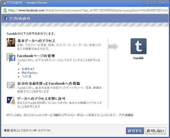This screenshot has width=170, height=138.
Task: Click the アプリの許可 dialog header title
Action: [19, 18]
